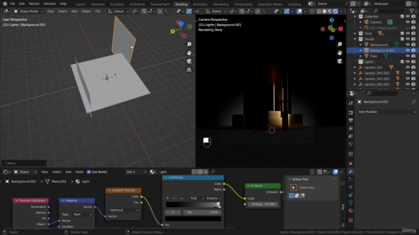Collapse the Active Tool panel
The height and width of the screenshot is (235, 419).
pyautogui.click(x=290, y=180)
